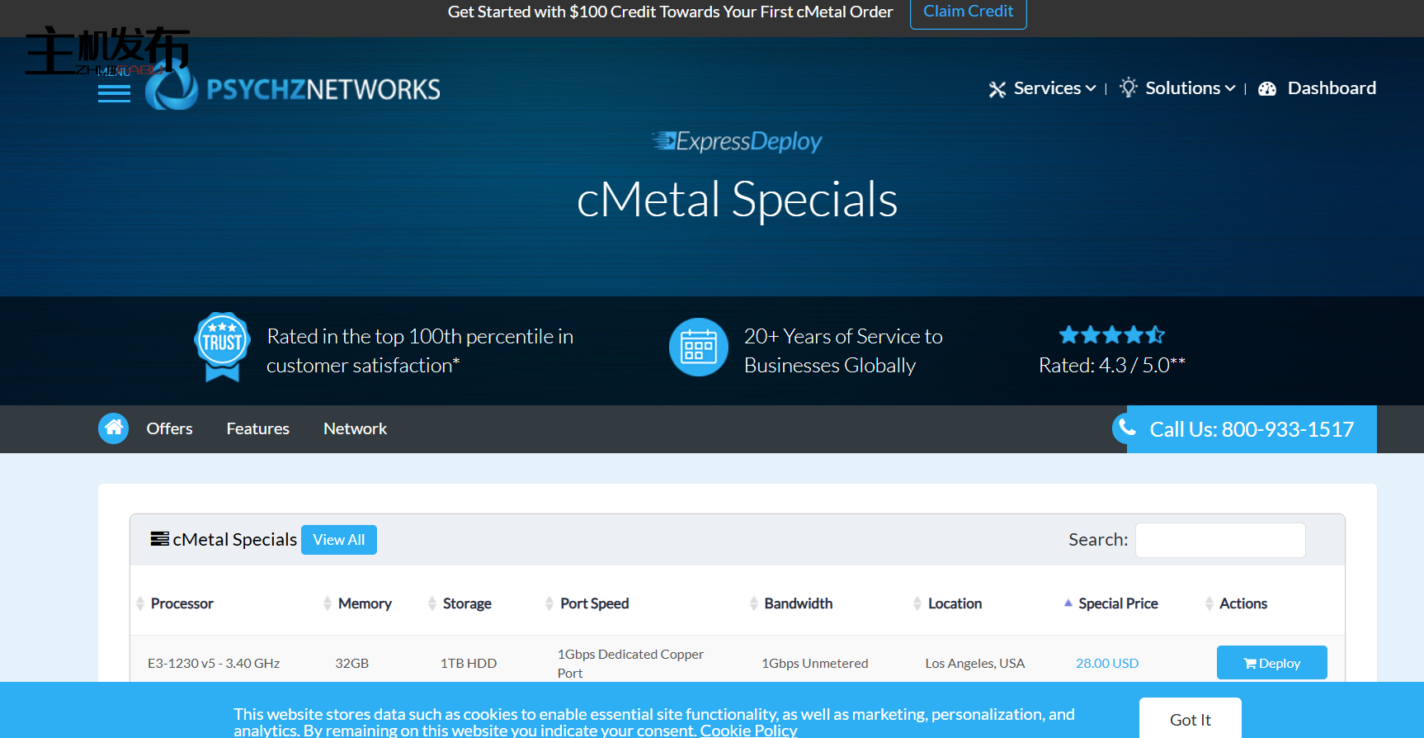The width and height of the screenshot is (1424, 738).
Task: Click the home icon in navigation bar
Action: coord(114,428)
